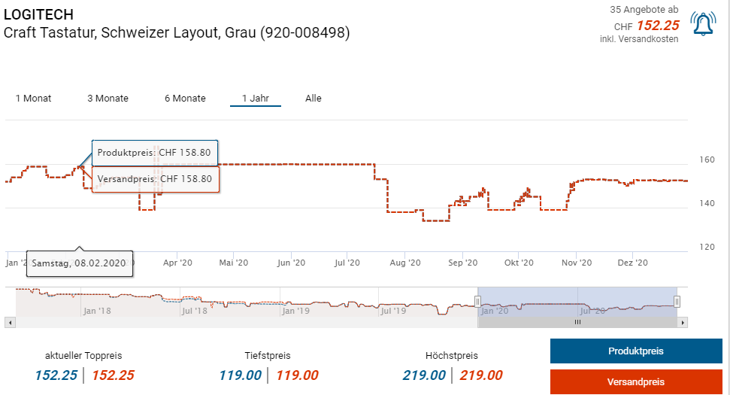730x395 pixels.
Task: Show Alle price history
Action: [313, 99]
